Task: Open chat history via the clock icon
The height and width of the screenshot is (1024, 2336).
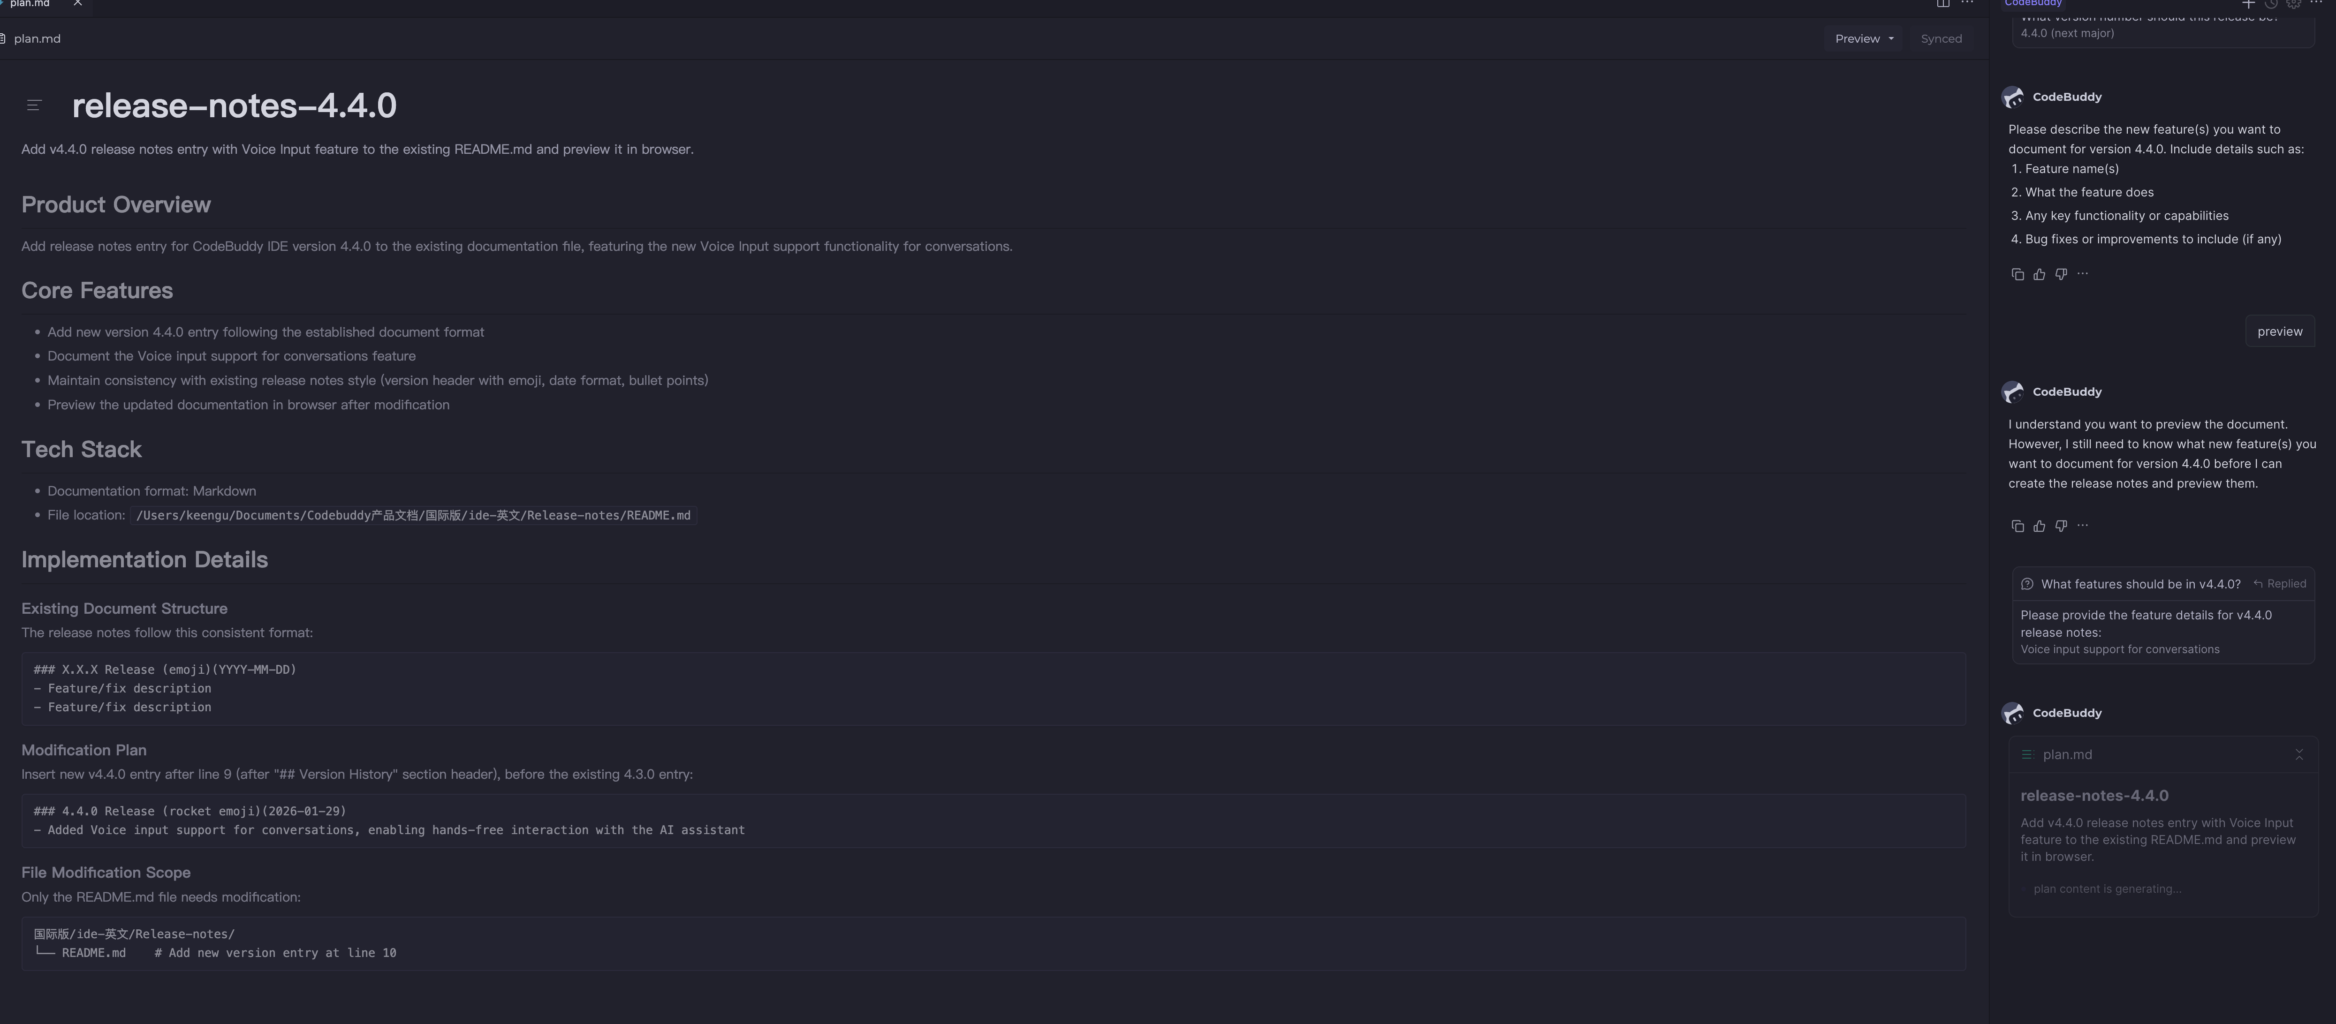Action: click(2271, 4)
